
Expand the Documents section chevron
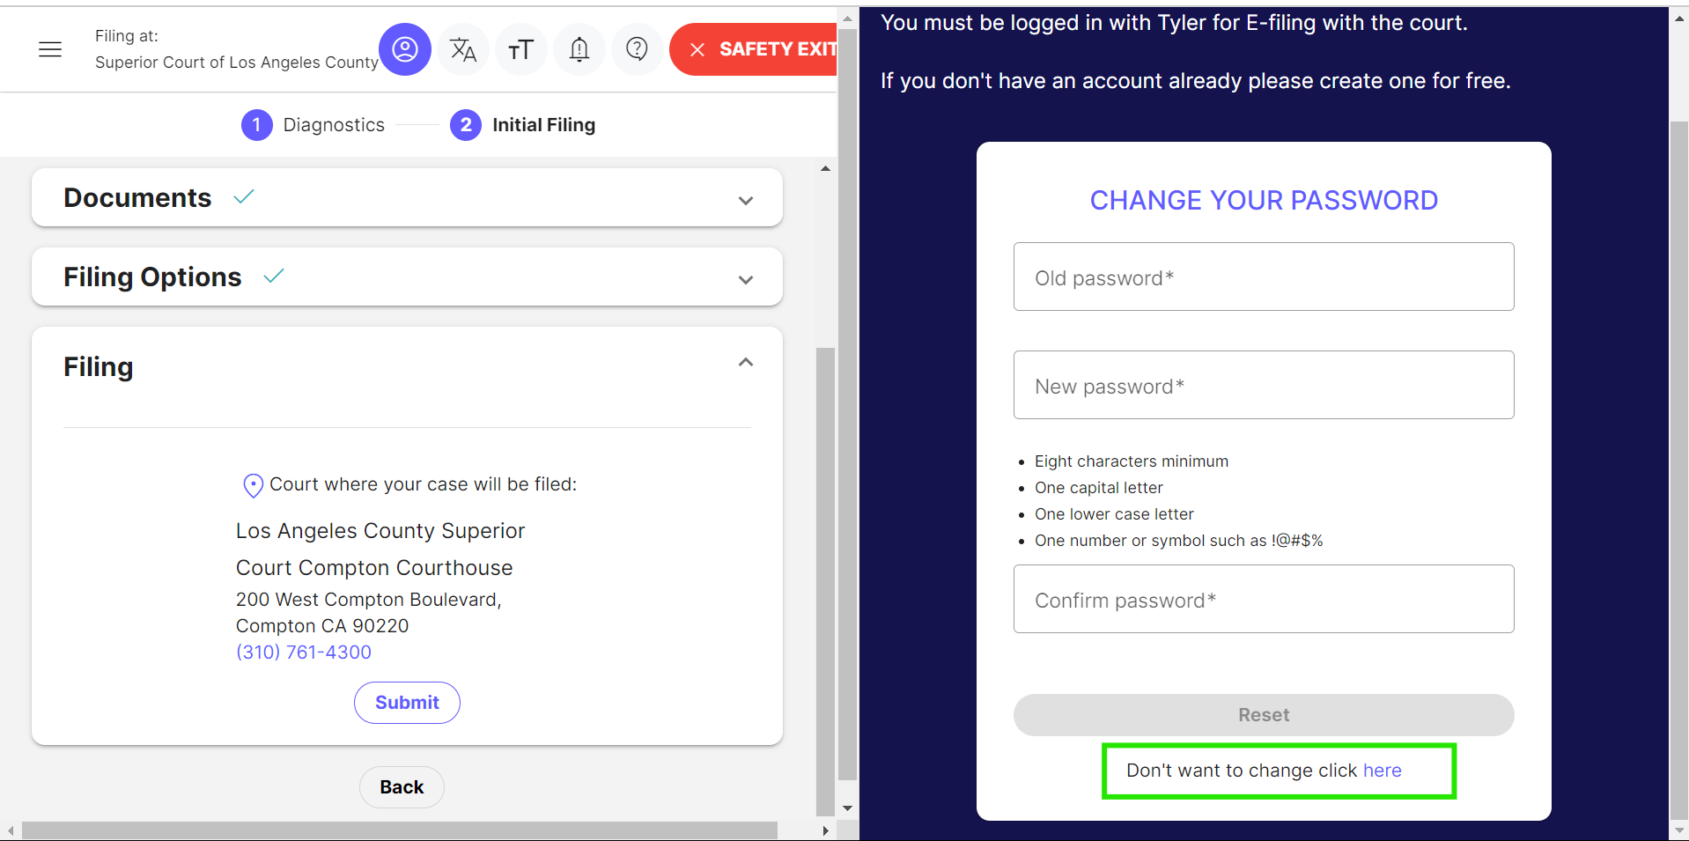(746, 201)
